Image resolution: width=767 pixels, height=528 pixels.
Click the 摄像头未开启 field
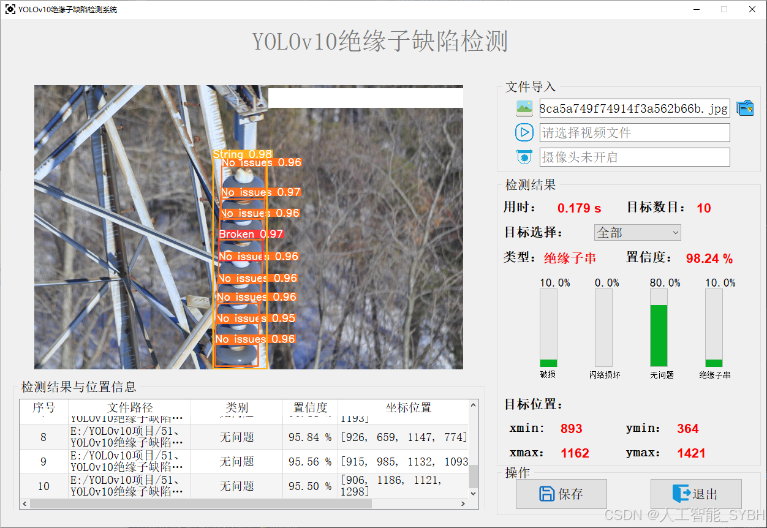pyautogui.click(x=635, y=157)
